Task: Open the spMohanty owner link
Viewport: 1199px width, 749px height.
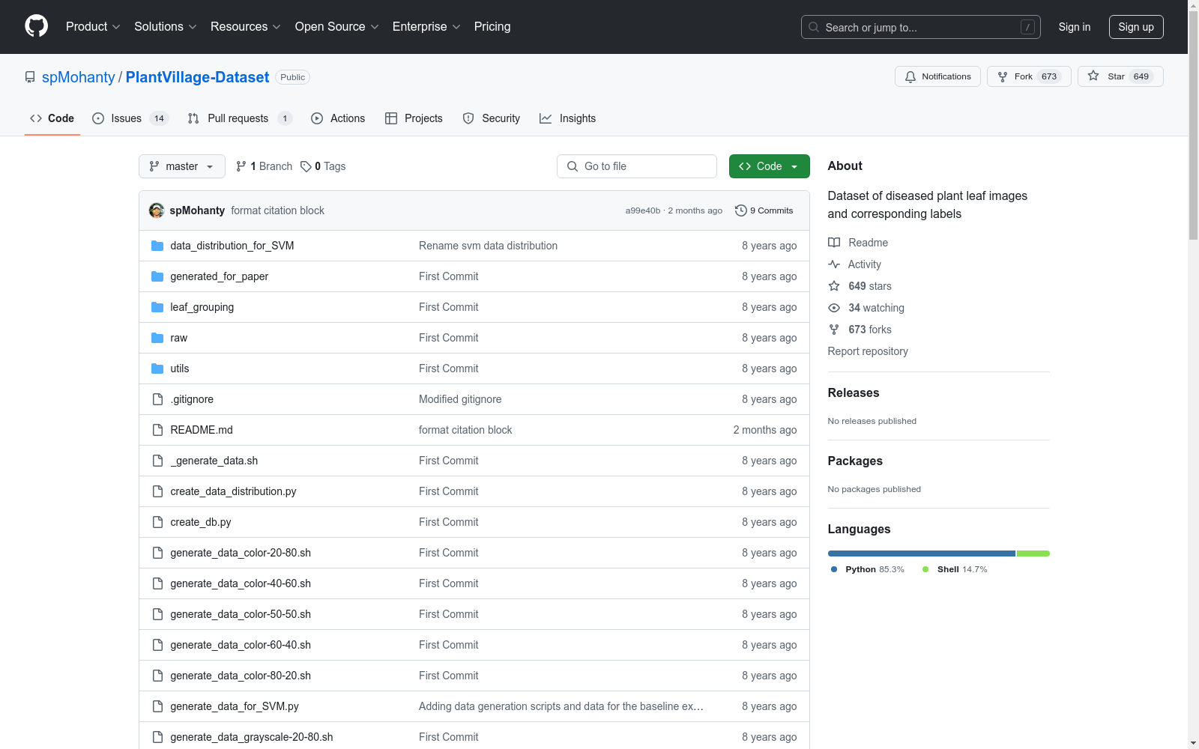Action: click(x=79, y=77)
